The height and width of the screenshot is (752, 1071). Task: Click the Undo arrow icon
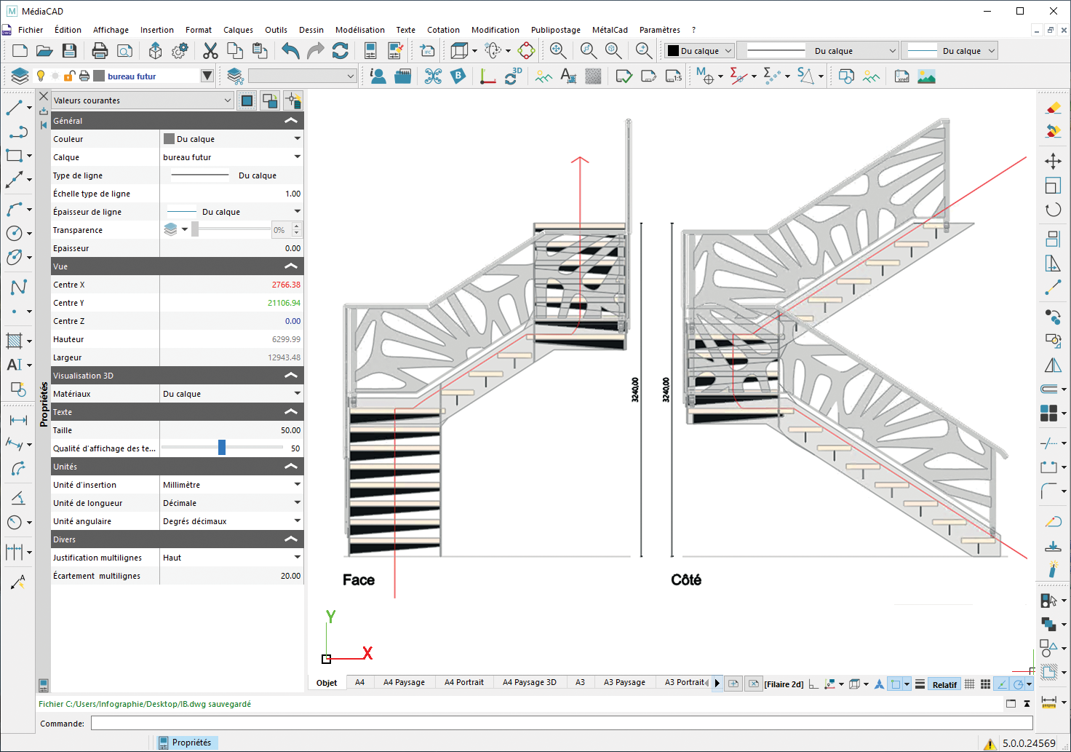tap(290, 50)
